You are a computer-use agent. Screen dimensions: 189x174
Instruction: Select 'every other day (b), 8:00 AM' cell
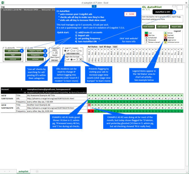tap(57, 111)
